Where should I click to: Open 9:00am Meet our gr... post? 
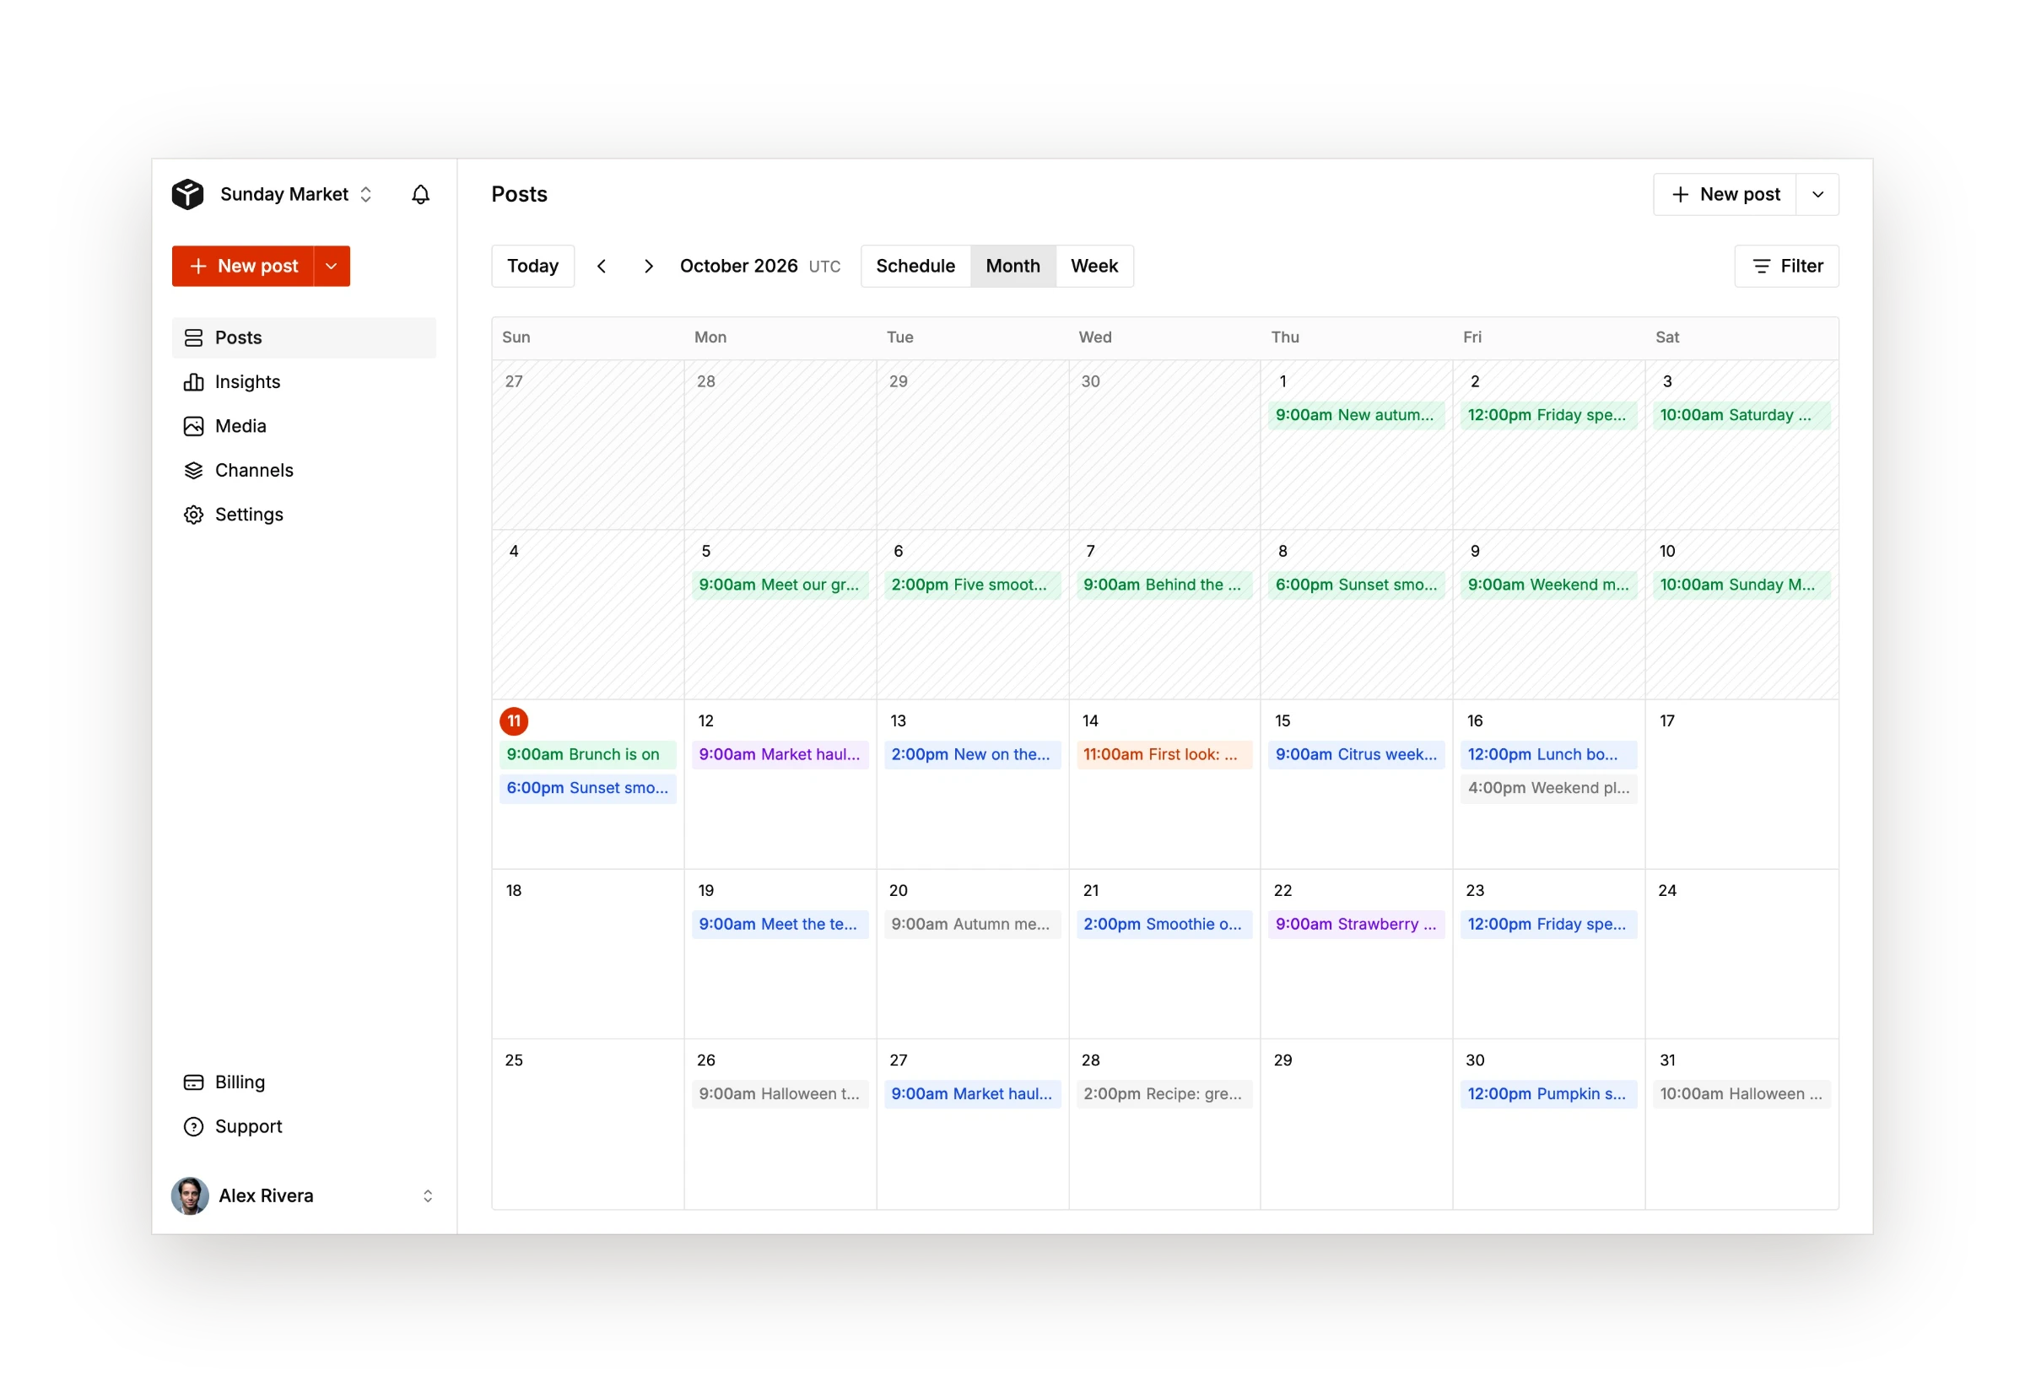coord(780,585)
